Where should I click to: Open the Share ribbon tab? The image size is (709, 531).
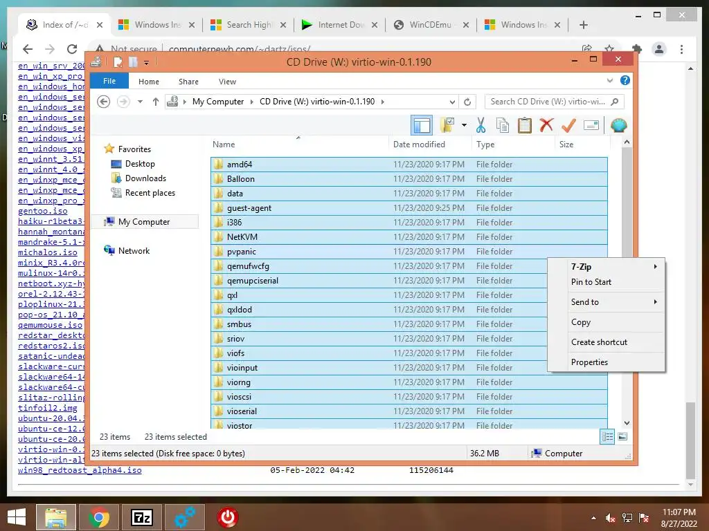click(188, 82)
